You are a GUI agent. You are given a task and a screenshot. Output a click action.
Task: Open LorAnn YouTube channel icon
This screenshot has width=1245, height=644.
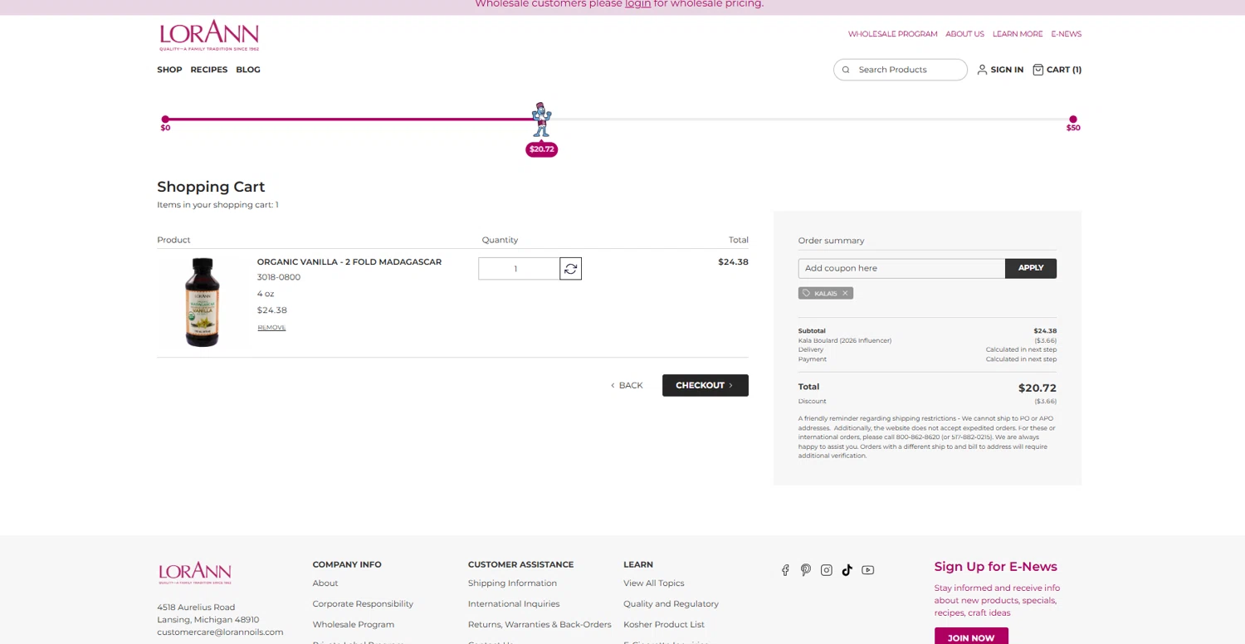click(x=867, y=570)
